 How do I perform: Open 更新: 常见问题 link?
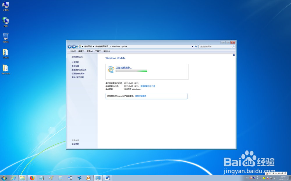78,77
